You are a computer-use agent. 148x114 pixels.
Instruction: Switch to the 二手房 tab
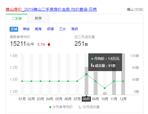point(17,18)
